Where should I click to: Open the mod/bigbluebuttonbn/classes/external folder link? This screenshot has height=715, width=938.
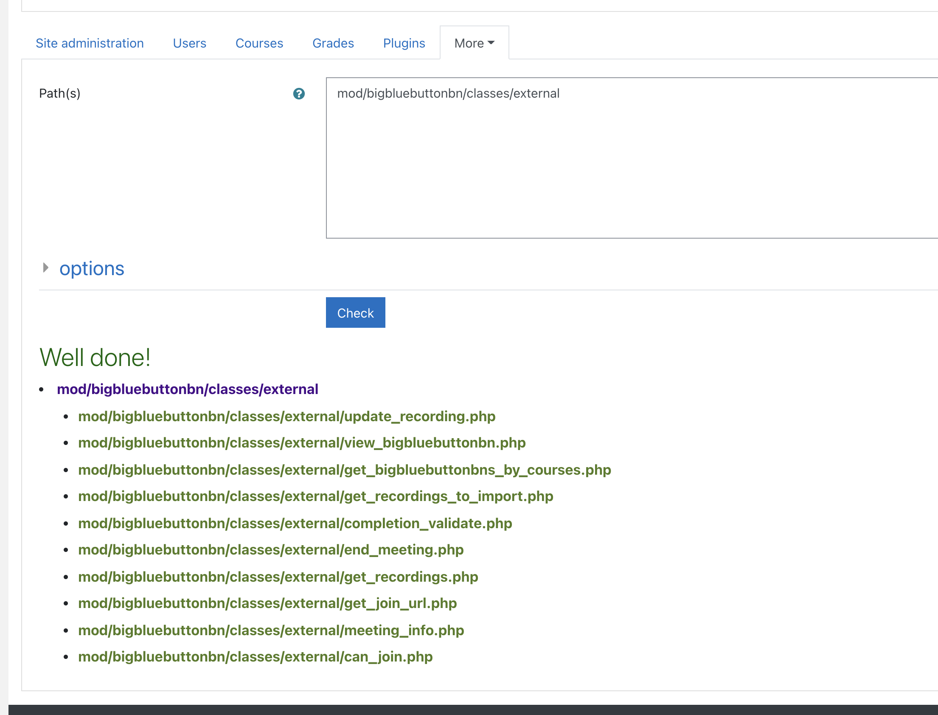[x=188, y=389]
